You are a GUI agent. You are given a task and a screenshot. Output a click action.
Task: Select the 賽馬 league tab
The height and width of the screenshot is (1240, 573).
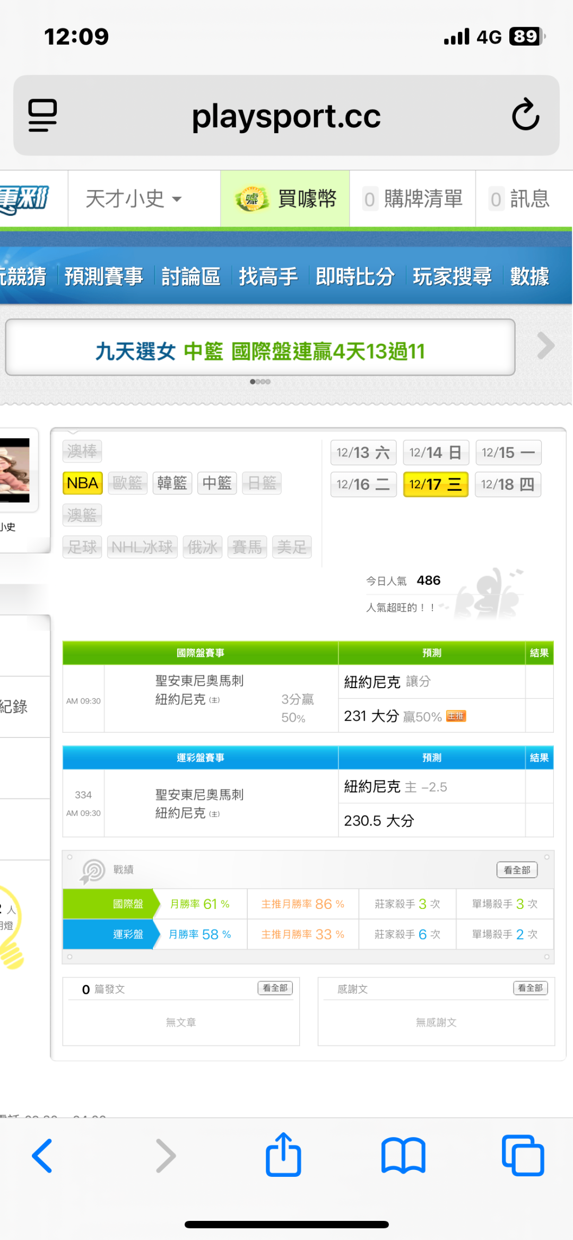247,547
